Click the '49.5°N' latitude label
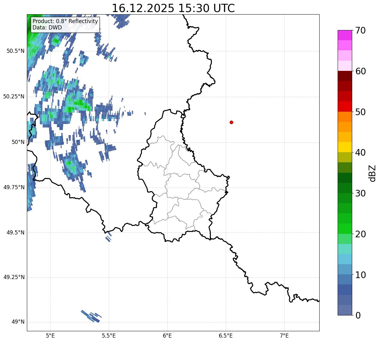380x342 pixels. pyautogui.click(x=15, y=233)
